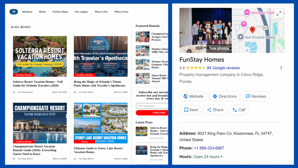Save FunStay Homes with bookmark button
The image size is (298, 168).
(x=190, y=110)
